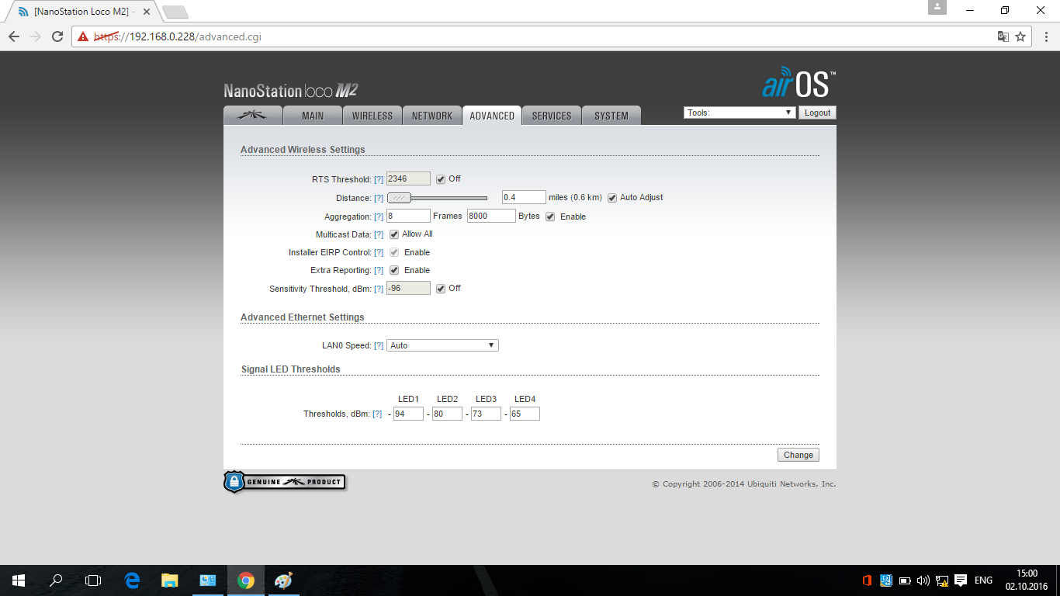This screenshot has height=596, width=1060.
Task: Open help for LAN0 Speed
Action: point(379,346)
